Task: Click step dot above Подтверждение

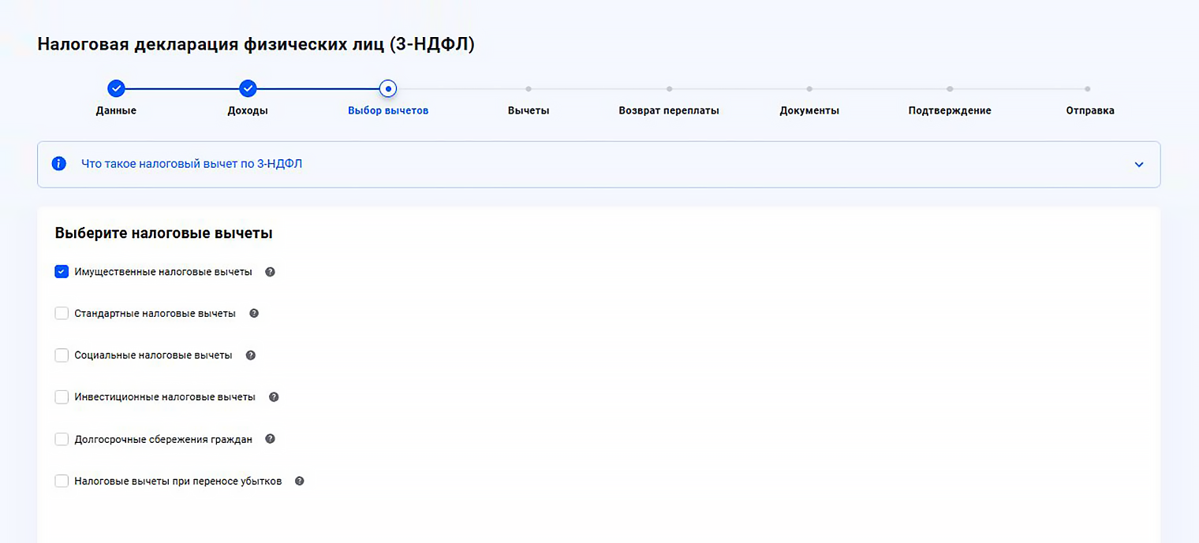Action: [x=950, y=88]
